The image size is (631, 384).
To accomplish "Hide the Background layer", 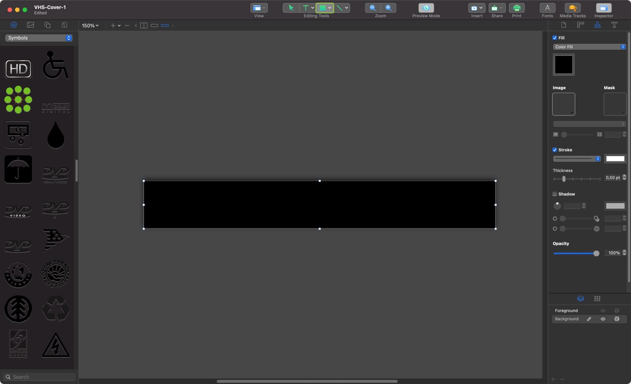I will (603, 319).
